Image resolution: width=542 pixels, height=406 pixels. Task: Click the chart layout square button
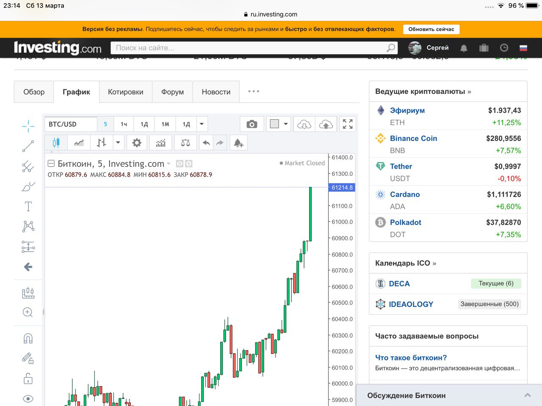[274, 124]
